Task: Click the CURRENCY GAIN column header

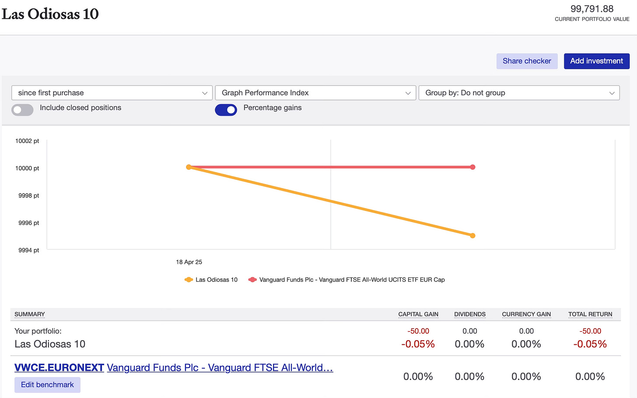Action: [526, 314]
